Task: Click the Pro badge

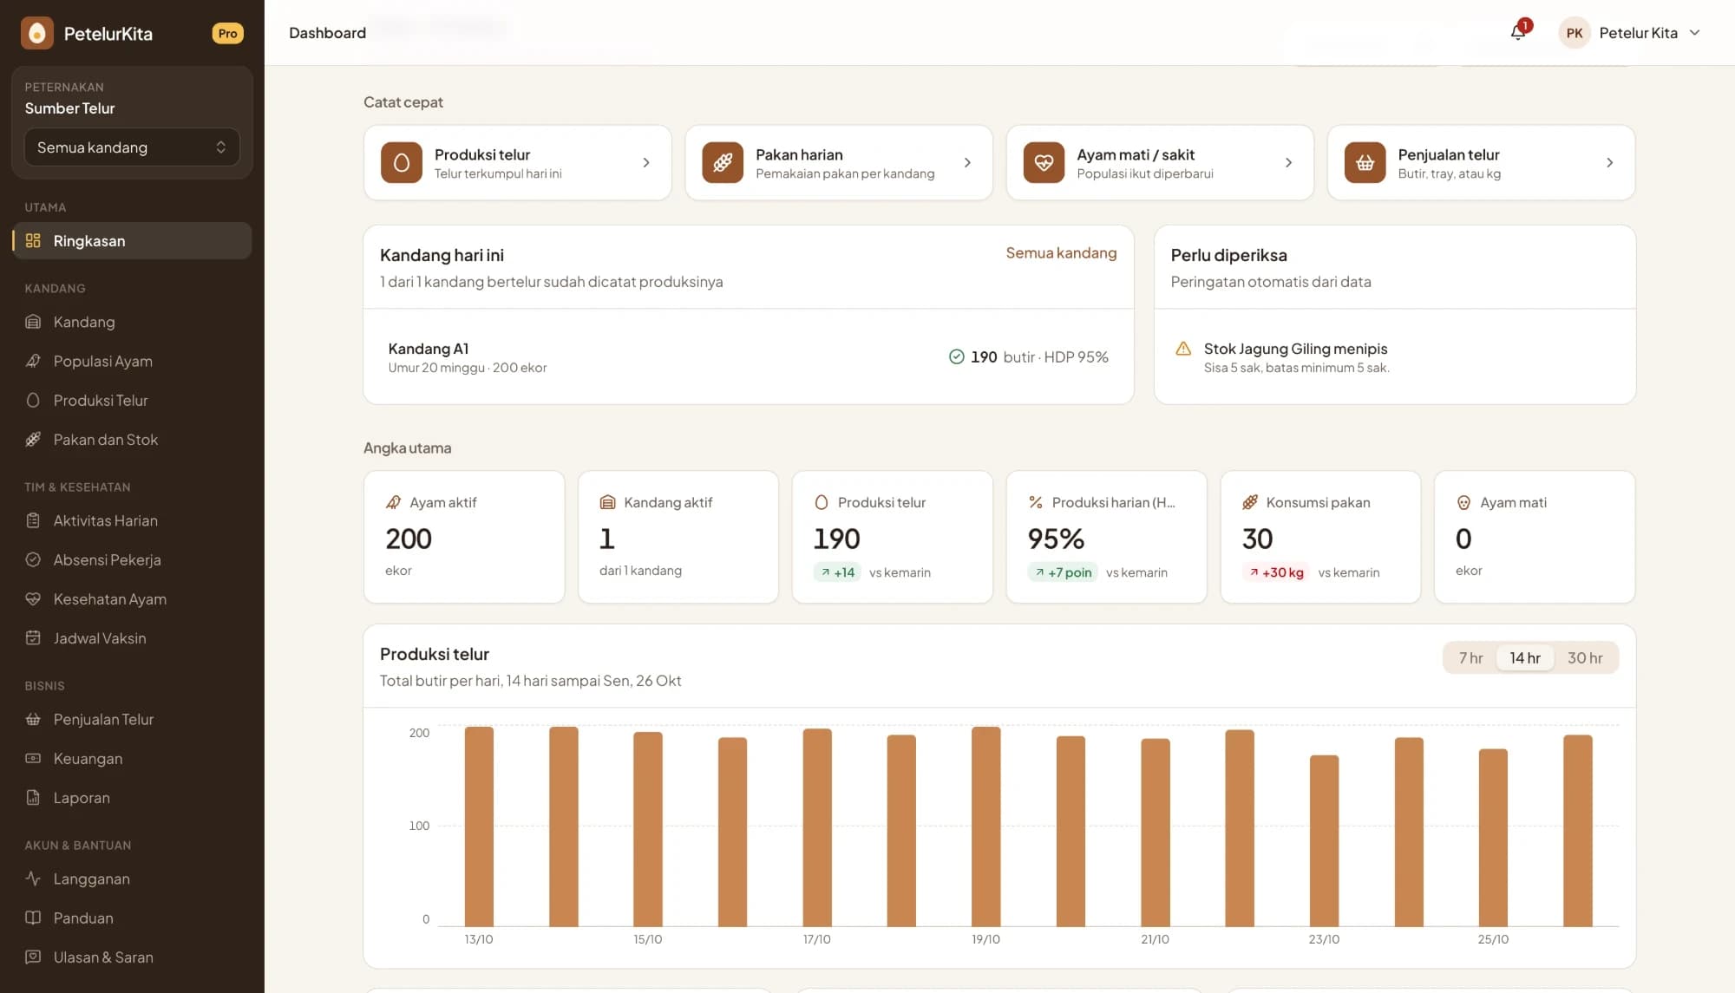Action: pos(227,33)
